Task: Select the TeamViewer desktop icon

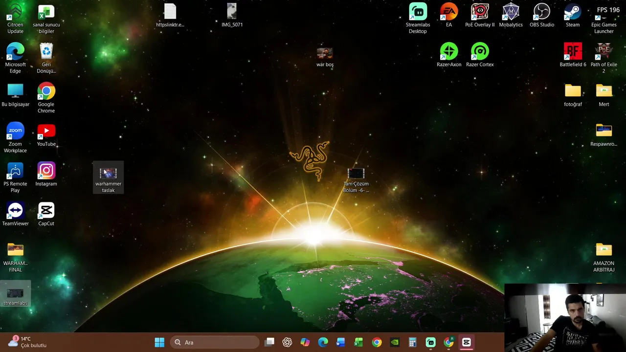Action: point(15,214)
